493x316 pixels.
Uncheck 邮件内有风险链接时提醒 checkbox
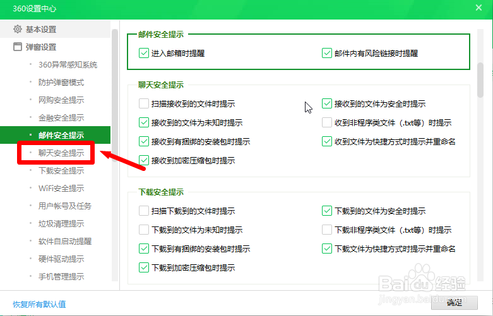pos(327,53)
